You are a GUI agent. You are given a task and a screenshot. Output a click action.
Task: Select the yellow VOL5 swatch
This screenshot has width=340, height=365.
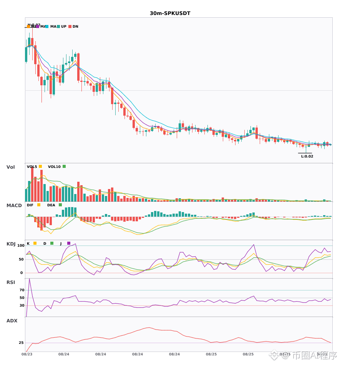40,166
